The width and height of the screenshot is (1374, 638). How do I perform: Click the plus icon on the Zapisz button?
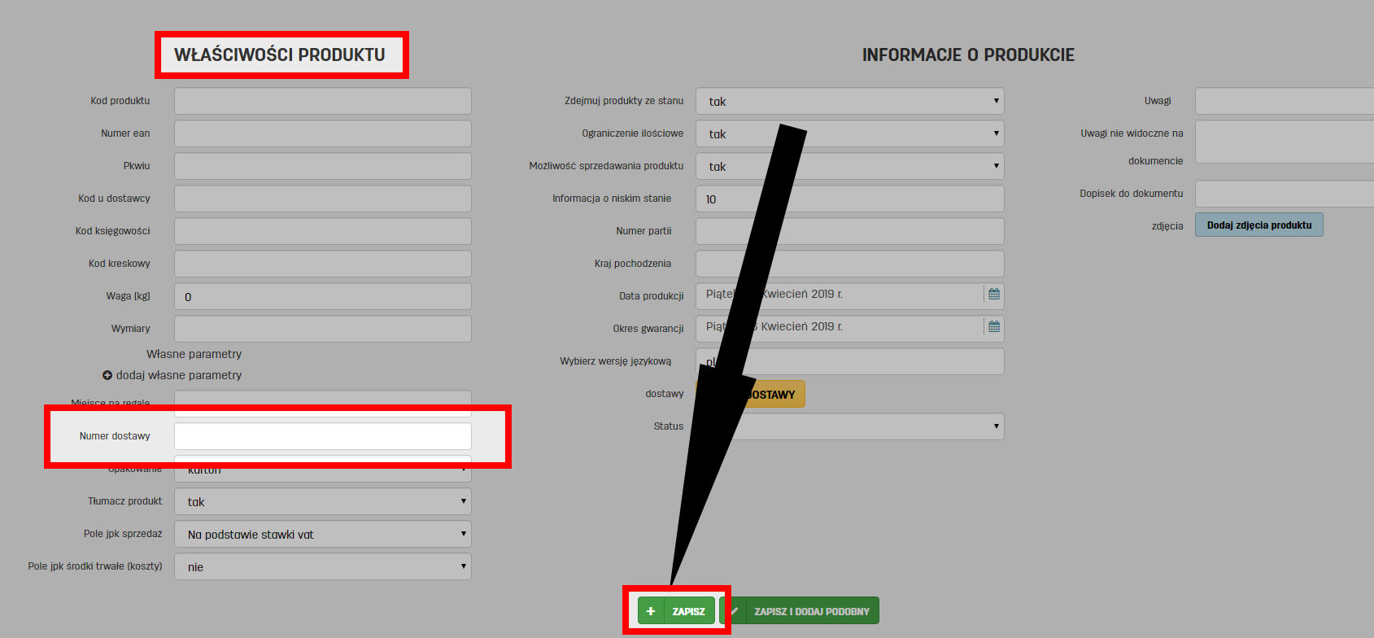[651, 611]
